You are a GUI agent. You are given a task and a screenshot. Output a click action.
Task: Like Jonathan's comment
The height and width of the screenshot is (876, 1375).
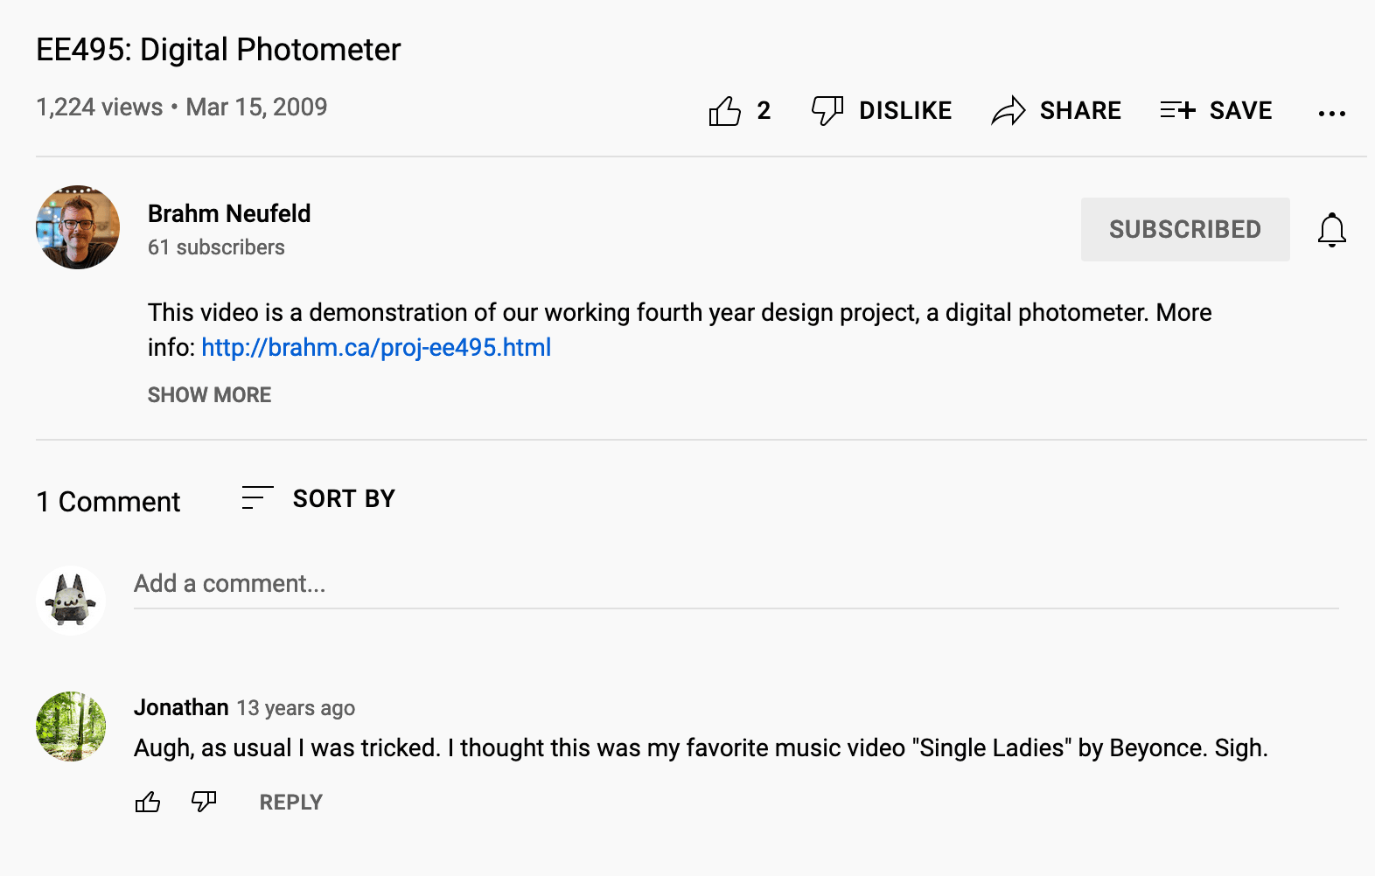(x=148, y=802)
